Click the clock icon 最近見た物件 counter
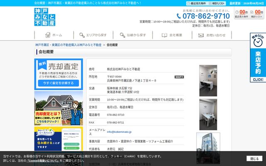The image size is (266, 166). [237, 12]
